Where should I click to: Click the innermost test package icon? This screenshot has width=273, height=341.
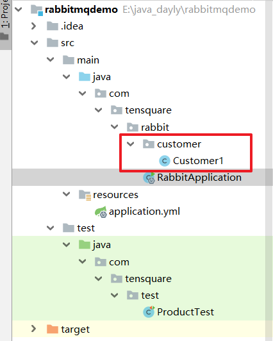pyautogui.click(x=133, y=295)
